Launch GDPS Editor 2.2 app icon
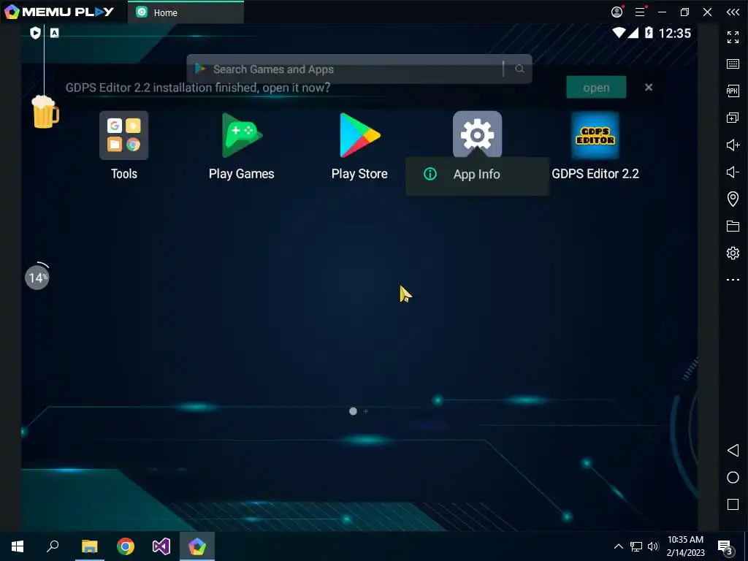This screenshot has width=748, height=561. [x=595, y=135]
